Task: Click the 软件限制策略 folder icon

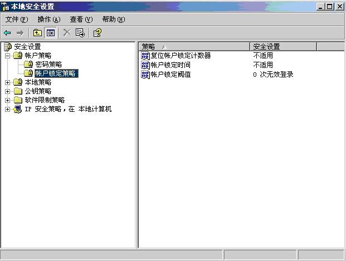Action: coord(18,100)
